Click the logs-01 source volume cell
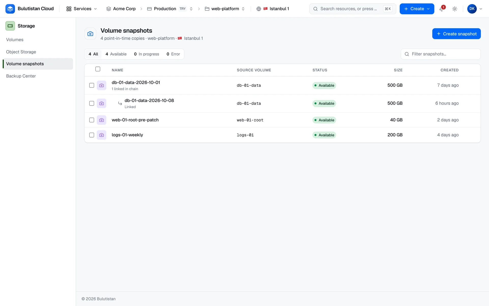The height and width of the screenshot is (306, 489). tap(245, 135)
